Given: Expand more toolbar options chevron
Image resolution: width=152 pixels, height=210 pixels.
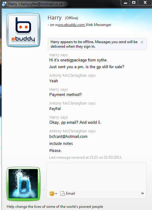Looking at the screenshot, I should point(143,193).
